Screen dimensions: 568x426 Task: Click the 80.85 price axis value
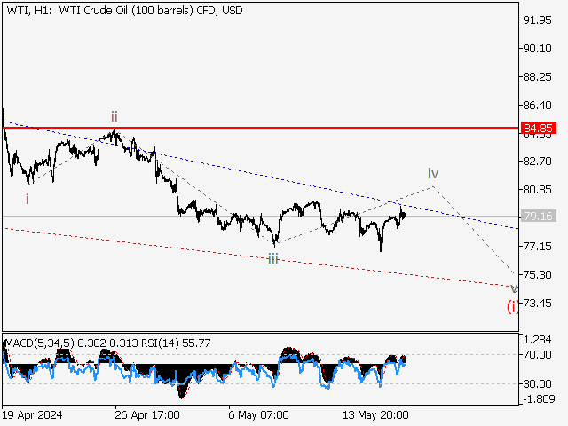coord(538,190)
